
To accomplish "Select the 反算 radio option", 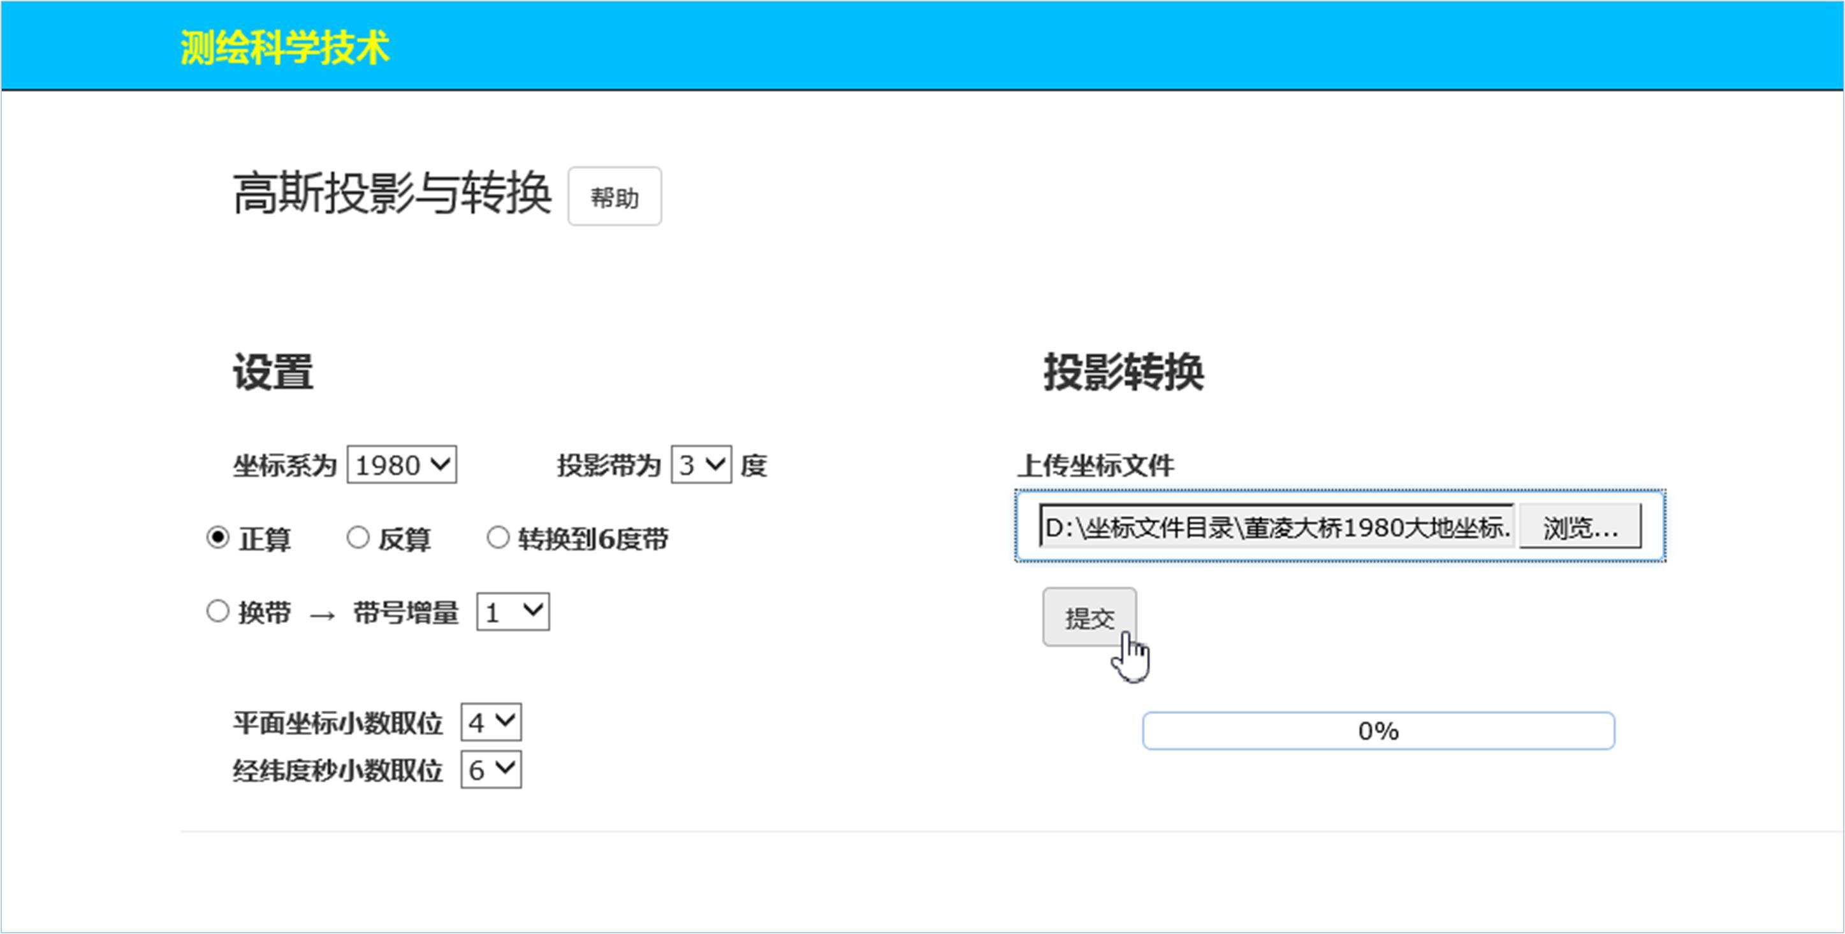I will (358, 537).
